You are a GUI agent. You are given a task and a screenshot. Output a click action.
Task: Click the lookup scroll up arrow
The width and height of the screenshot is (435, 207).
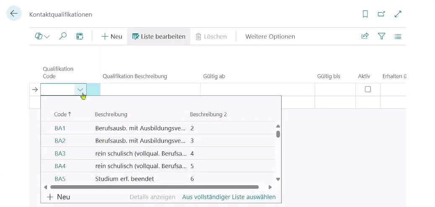pyautogui.click(x=278, y=126)
